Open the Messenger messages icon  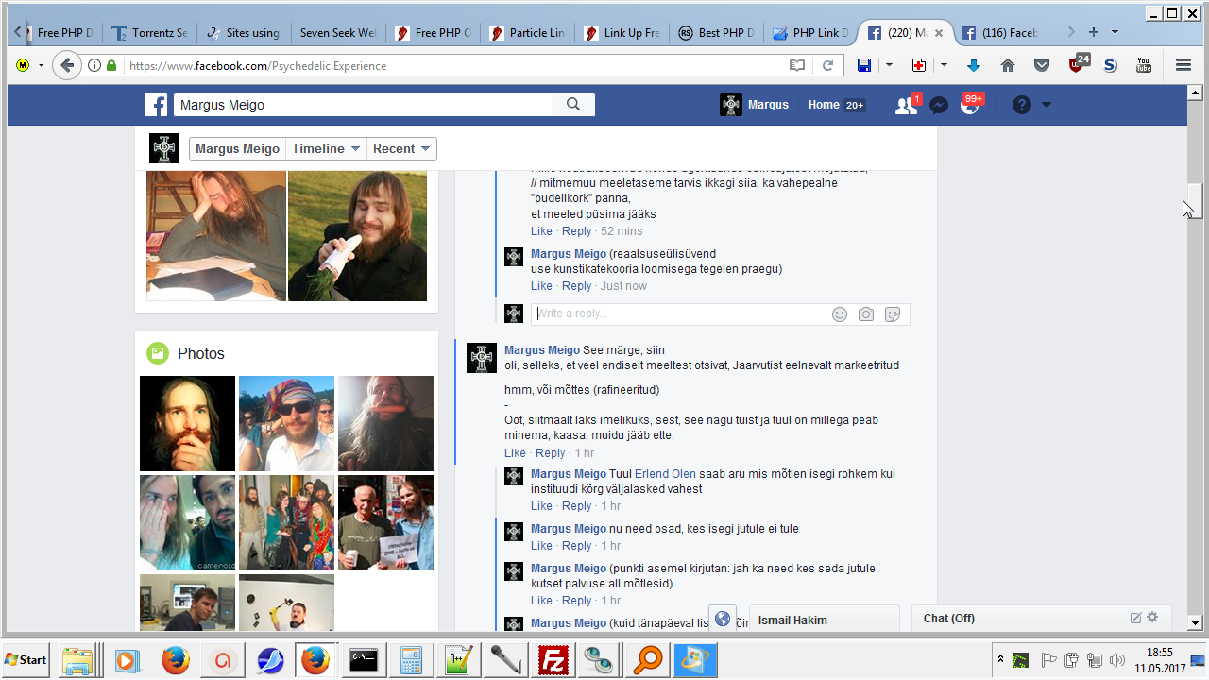938,105
